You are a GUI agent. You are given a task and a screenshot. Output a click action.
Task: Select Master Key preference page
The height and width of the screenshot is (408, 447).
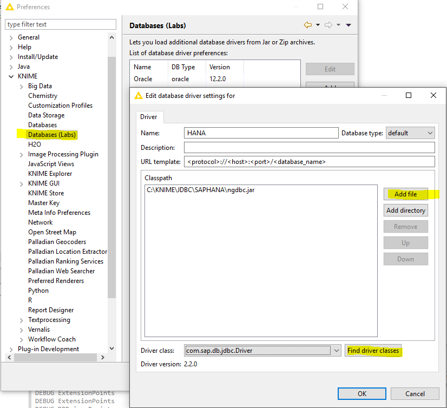[x=44, y=203]
